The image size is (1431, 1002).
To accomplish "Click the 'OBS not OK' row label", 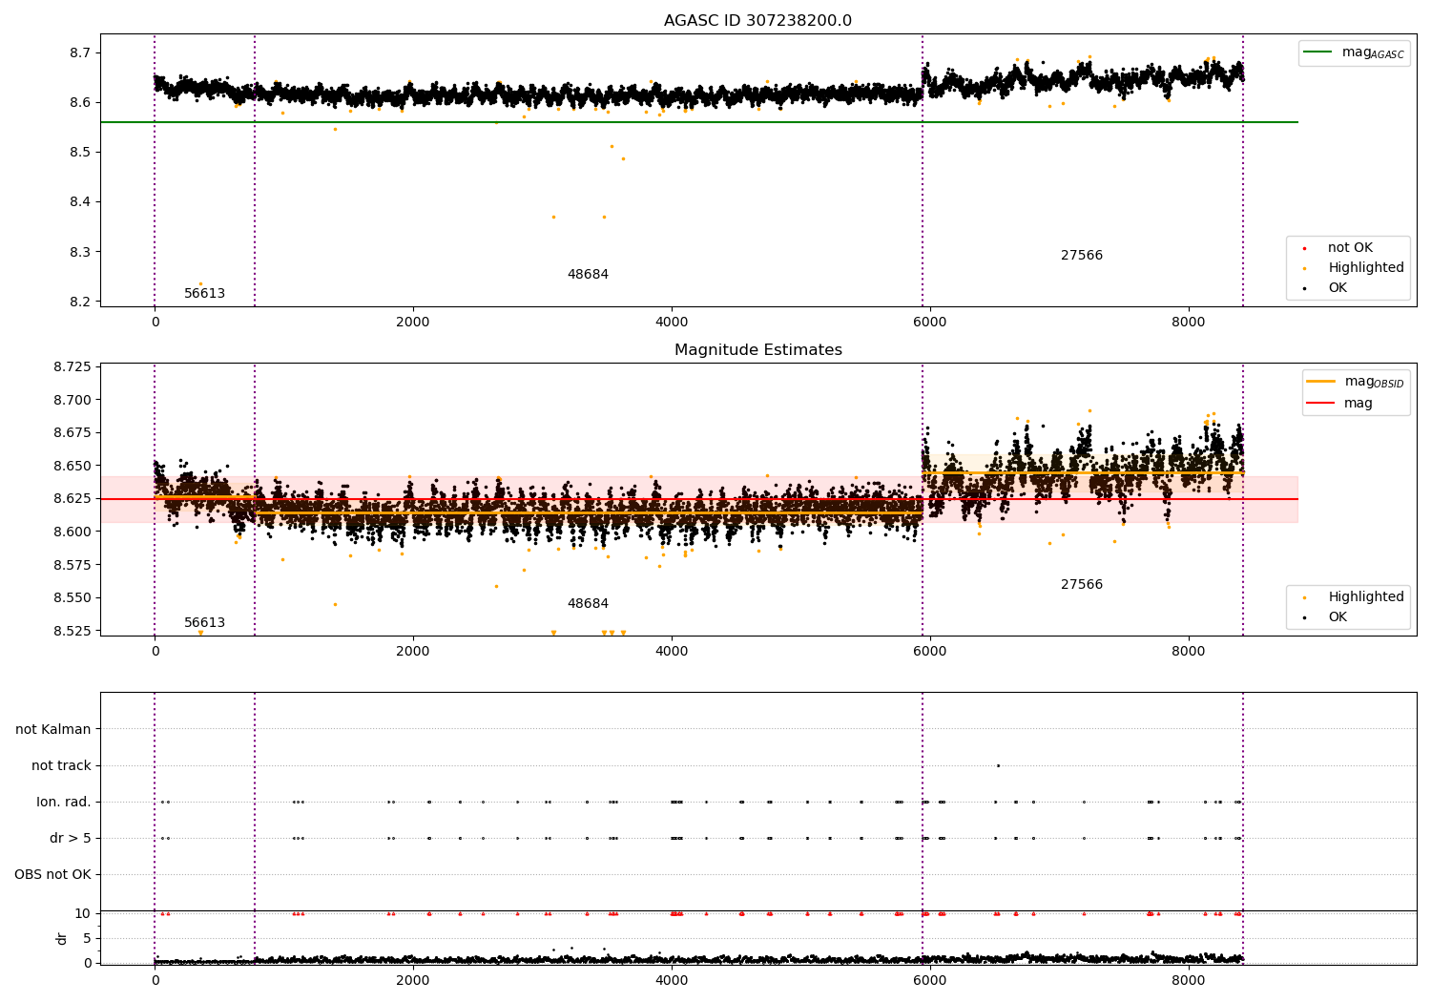I will click(53, 875).
